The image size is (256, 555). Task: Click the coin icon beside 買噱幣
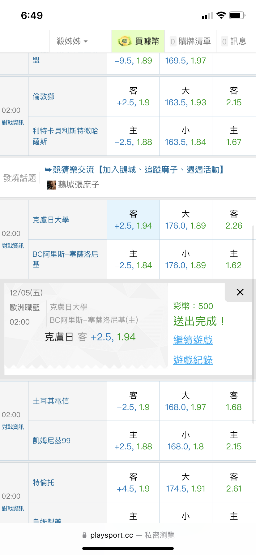[x=125, y=41]
